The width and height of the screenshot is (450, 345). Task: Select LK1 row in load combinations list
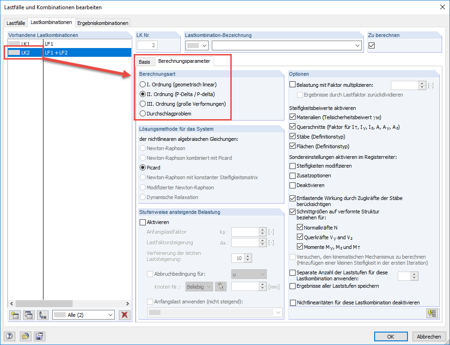(x=69, y=44)
